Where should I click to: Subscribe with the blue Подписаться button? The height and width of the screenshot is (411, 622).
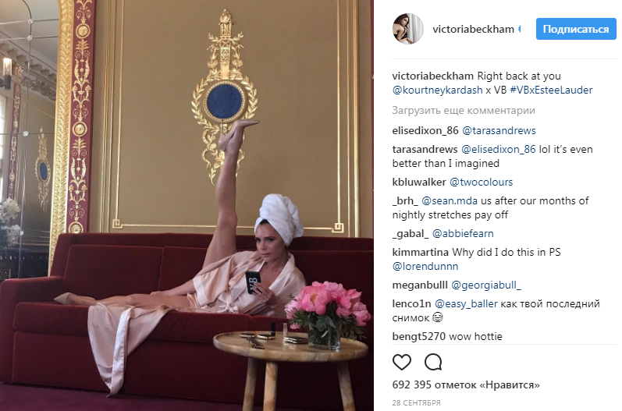click(576, 29)
